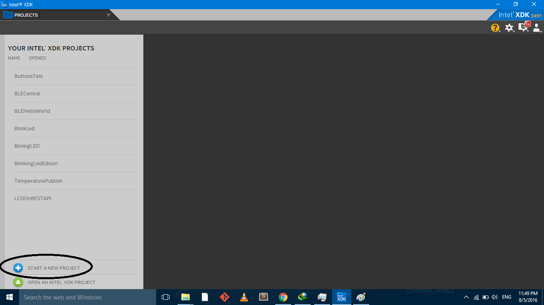Show hidden system tray icons
544x305 pixels.
pyautogui.click(x=466, y=297)
